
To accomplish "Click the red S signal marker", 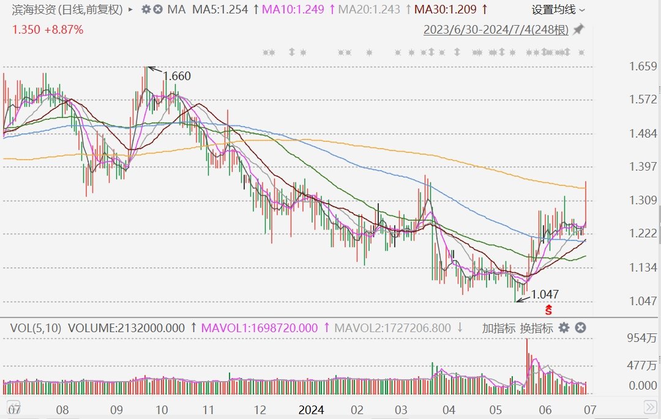I will [x=548, y=311].
